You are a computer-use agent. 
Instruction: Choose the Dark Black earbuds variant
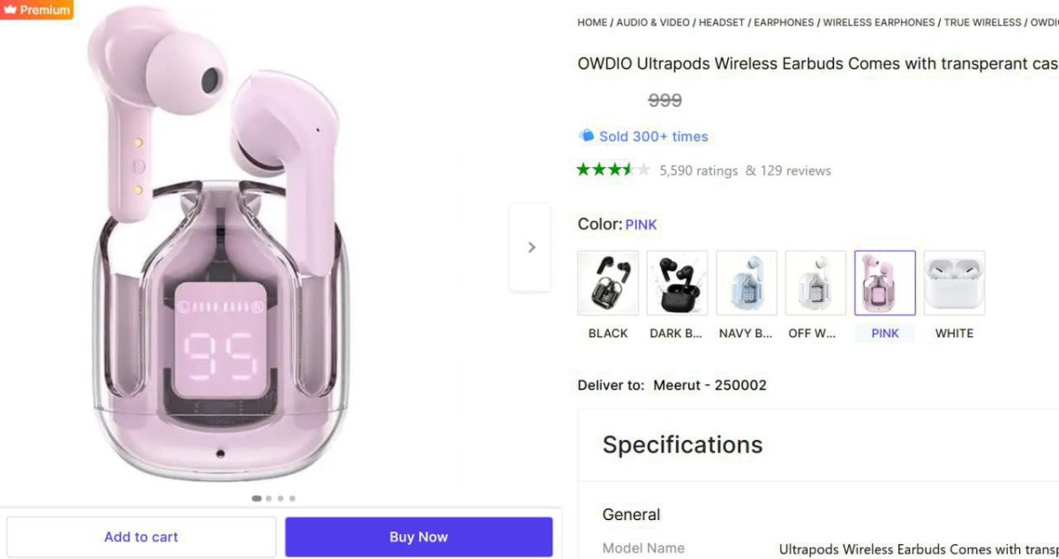677,283
